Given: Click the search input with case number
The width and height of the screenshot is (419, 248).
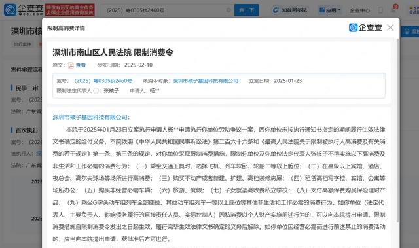Looking at the screenshot, I should click(x=168, y=10).
